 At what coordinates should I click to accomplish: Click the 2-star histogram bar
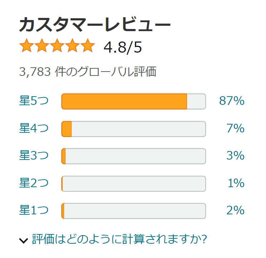pos(134,184)
